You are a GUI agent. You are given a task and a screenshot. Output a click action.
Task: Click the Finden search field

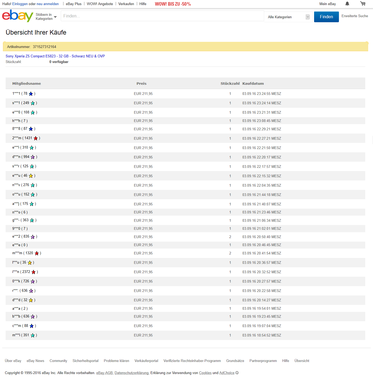pyautogui.click(x=162, y=16)
